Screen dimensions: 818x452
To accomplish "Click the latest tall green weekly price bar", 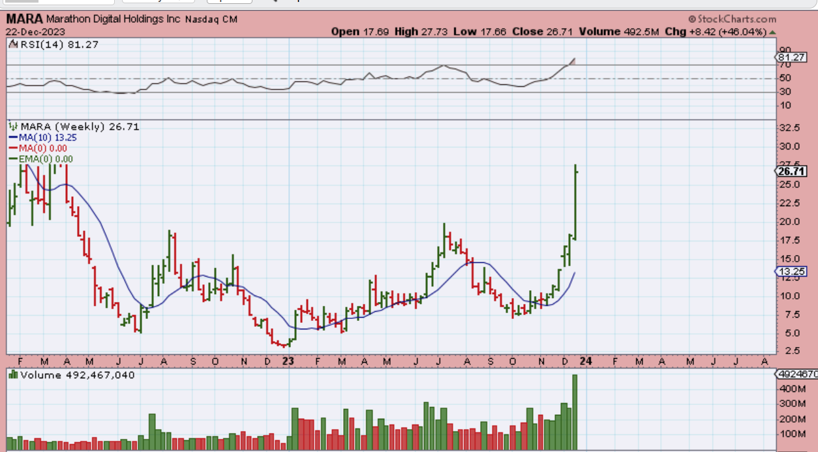I will [x=575, y=202].
